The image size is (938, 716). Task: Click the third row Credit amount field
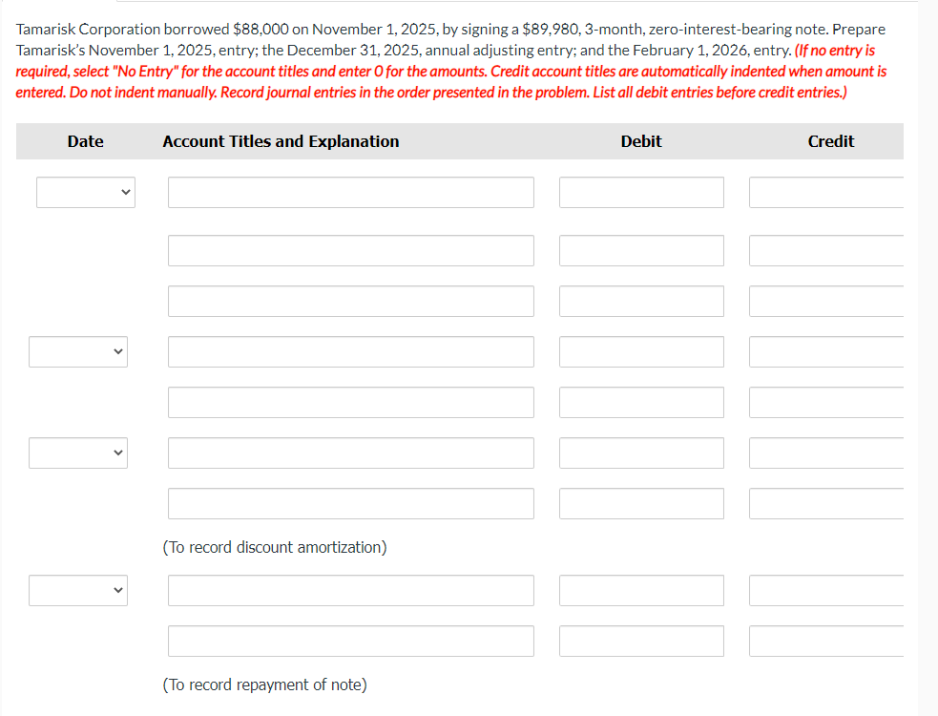coord(826,301)
